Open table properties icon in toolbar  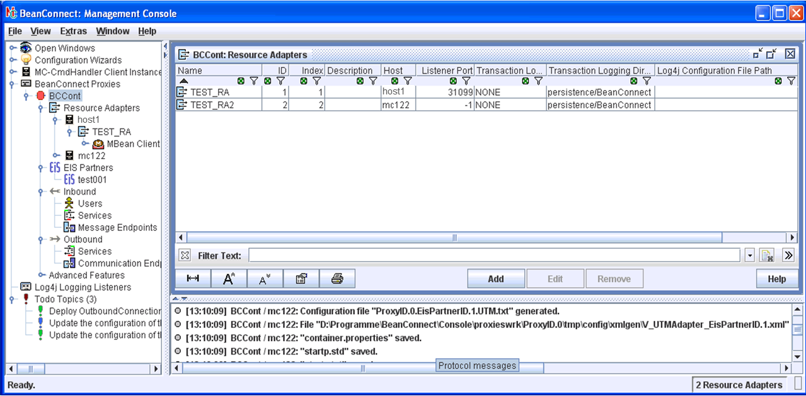301,279
